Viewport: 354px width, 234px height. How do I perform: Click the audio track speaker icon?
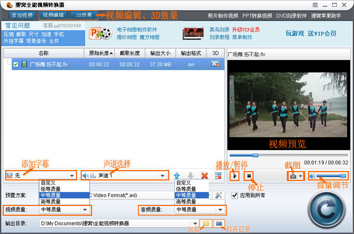click(85, 175)
